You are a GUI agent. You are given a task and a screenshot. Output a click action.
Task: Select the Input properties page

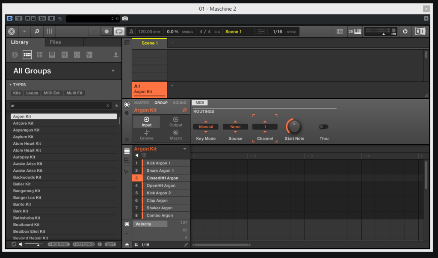click(146, 122)
